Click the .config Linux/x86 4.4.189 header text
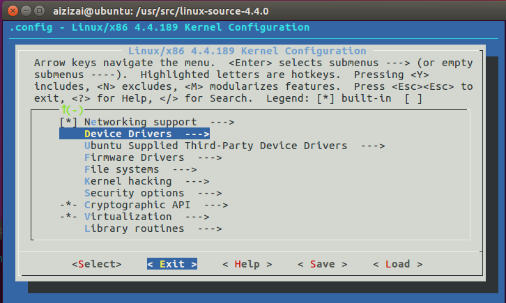Viewport: 506px width, 303px height. [x=160, y=27]
